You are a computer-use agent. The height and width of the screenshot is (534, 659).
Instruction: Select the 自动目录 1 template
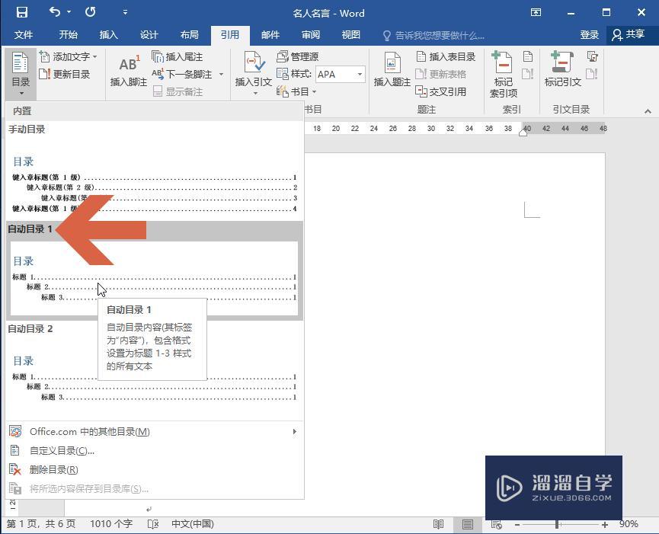[x=154, y=271]
